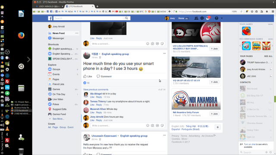Viewport: 276px width, 155px height.
Task: Click the Facebook logo in header
Action: point(50,18)
